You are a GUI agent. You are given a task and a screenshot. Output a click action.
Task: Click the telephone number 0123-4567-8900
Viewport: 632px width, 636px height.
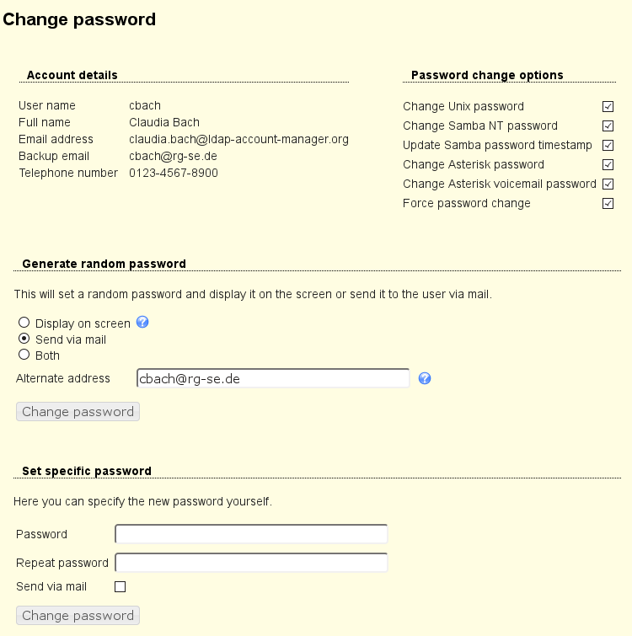pos(173,173)
